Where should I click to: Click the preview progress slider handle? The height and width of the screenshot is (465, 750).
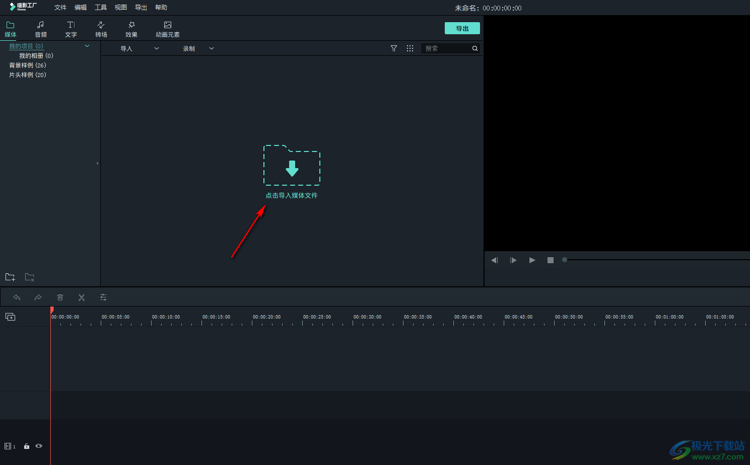coord(565,260)
